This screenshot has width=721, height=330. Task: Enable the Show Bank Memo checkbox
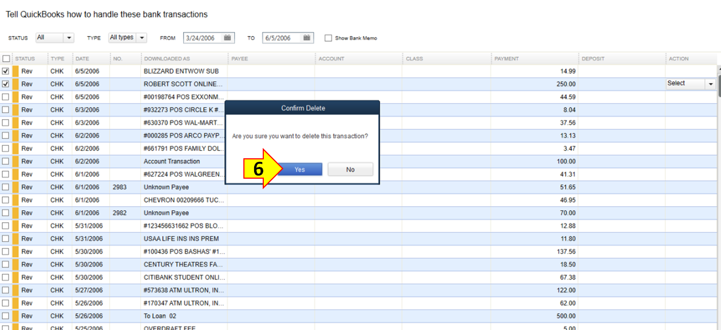(328, 38)
